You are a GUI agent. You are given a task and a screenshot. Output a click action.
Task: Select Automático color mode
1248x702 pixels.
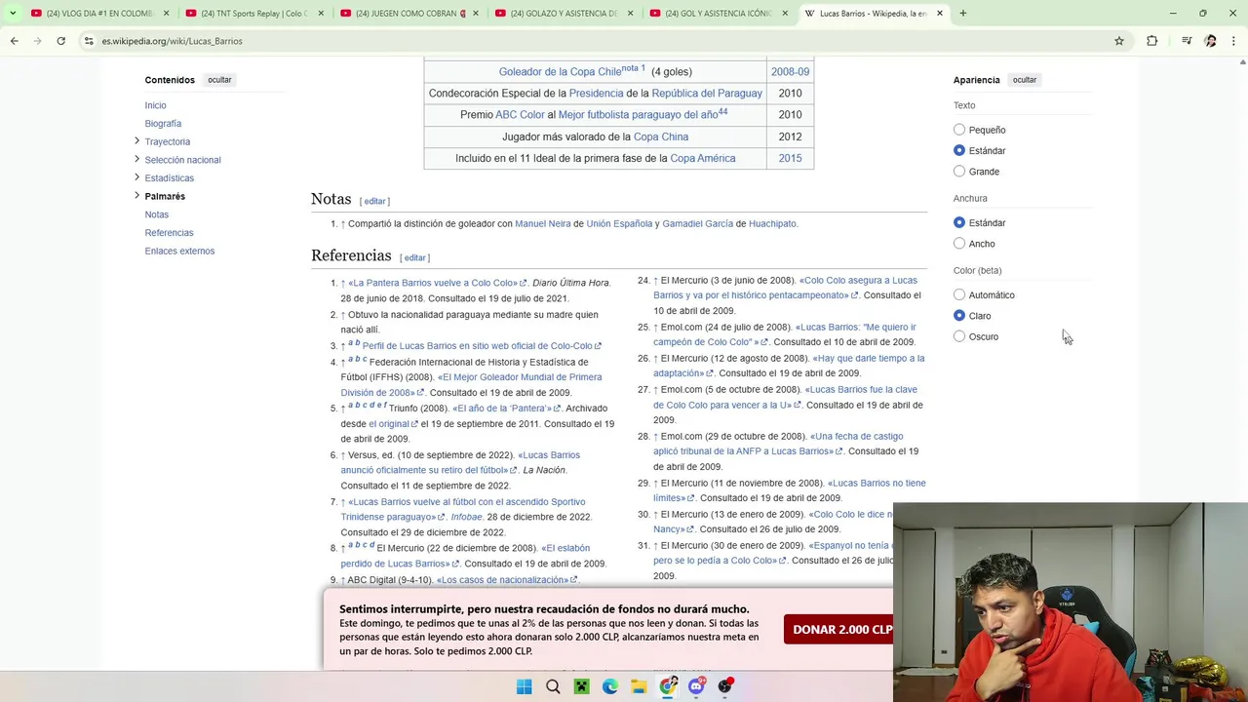(x=959, y=294)
